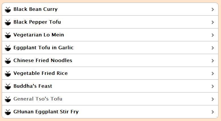Click the chevron on the Chinese Fried Noodles row

point(212,61)
